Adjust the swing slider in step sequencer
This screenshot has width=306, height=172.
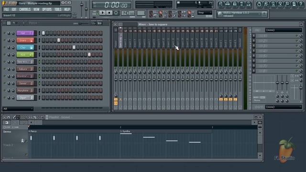(81, 23)
